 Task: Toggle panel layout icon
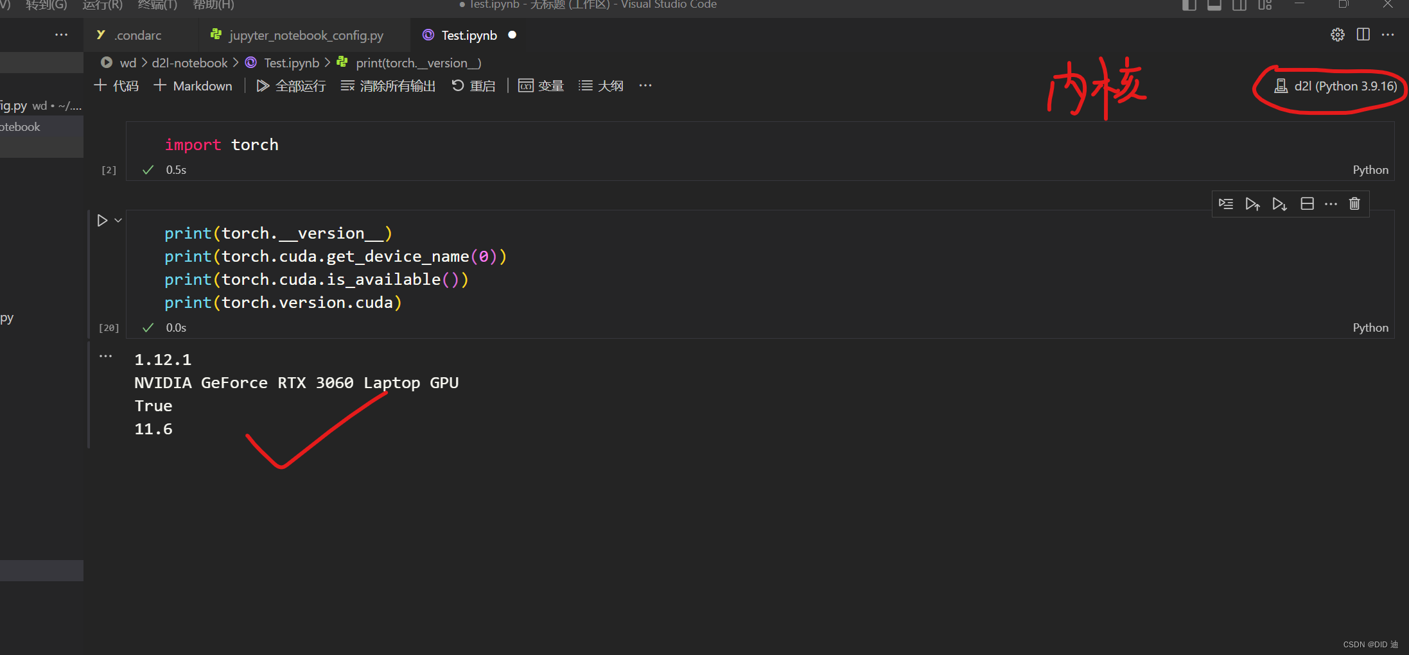pyautogui.click(x=1214, y=5)
